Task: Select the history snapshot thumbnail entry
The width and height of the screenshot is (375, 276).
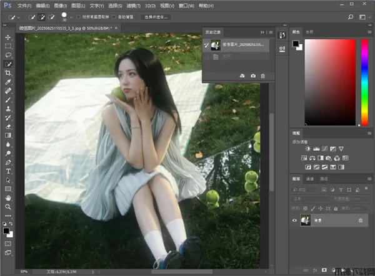Action: point(216,45)
